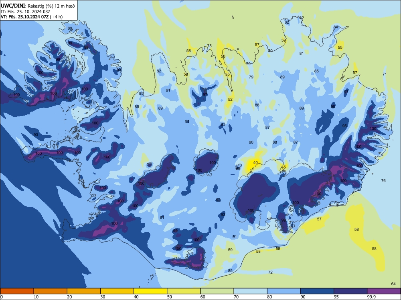Click the light green 60–70 legend swatch
Image resolution: width=401 pixels, height=300 pixels.
click(217, 291)
